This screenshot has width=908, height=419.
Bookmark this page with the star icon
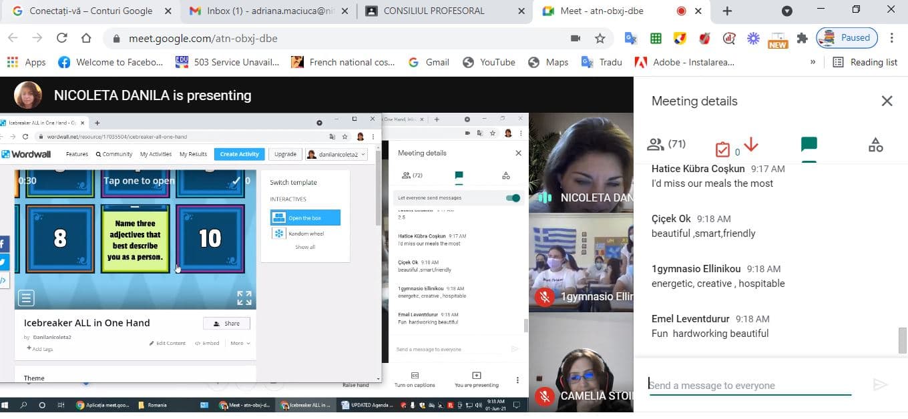(600, 39)
